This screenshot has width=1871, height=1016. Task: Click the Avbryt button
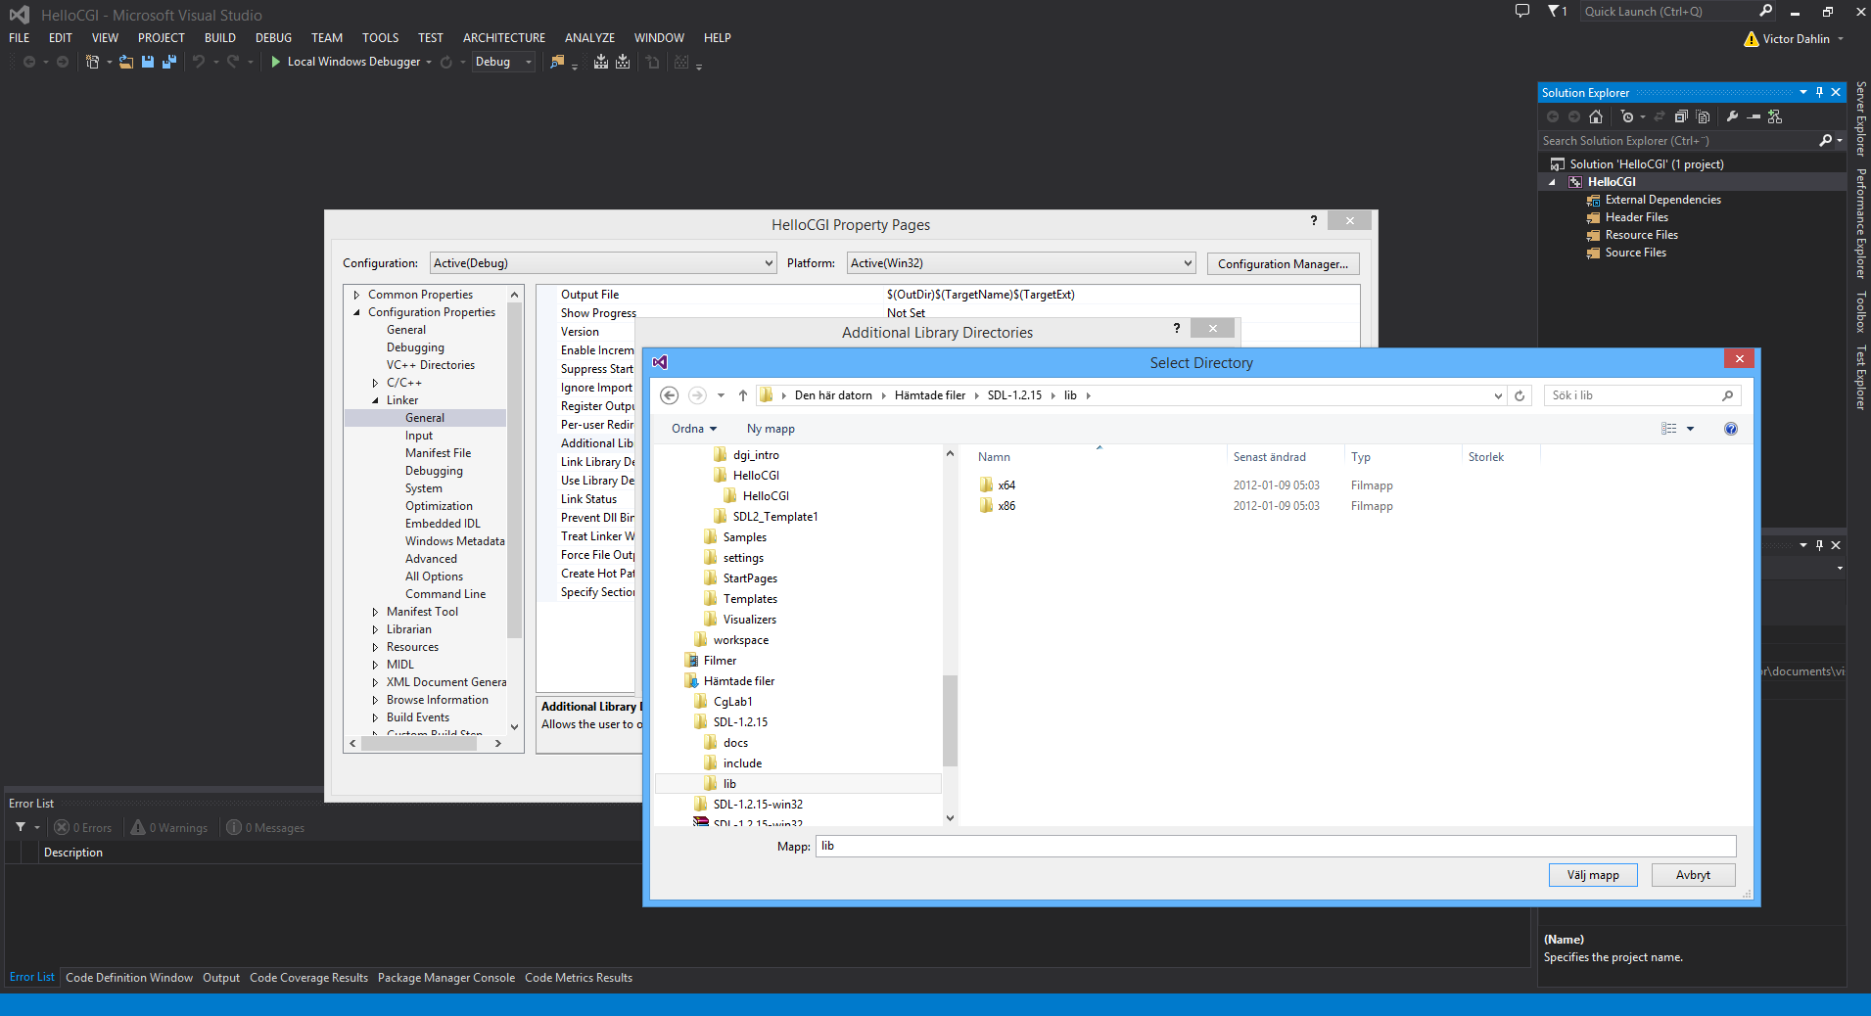pyautogui.click(x=1693, y=875)
